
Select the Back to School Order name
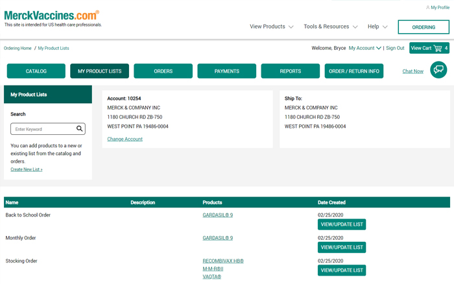28,215
